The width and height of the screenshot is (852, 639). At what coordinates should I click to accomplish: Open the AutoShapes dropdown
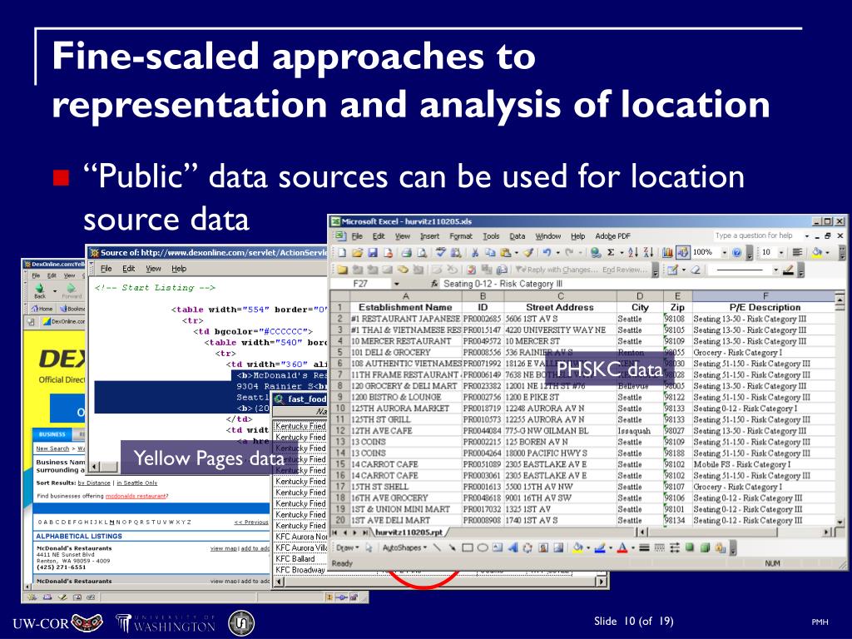404,547
